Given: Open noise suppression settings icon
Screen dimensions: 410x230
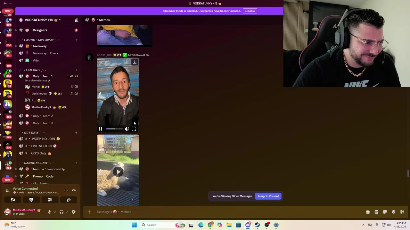Looking at the screenshot, I should (66, 190).
